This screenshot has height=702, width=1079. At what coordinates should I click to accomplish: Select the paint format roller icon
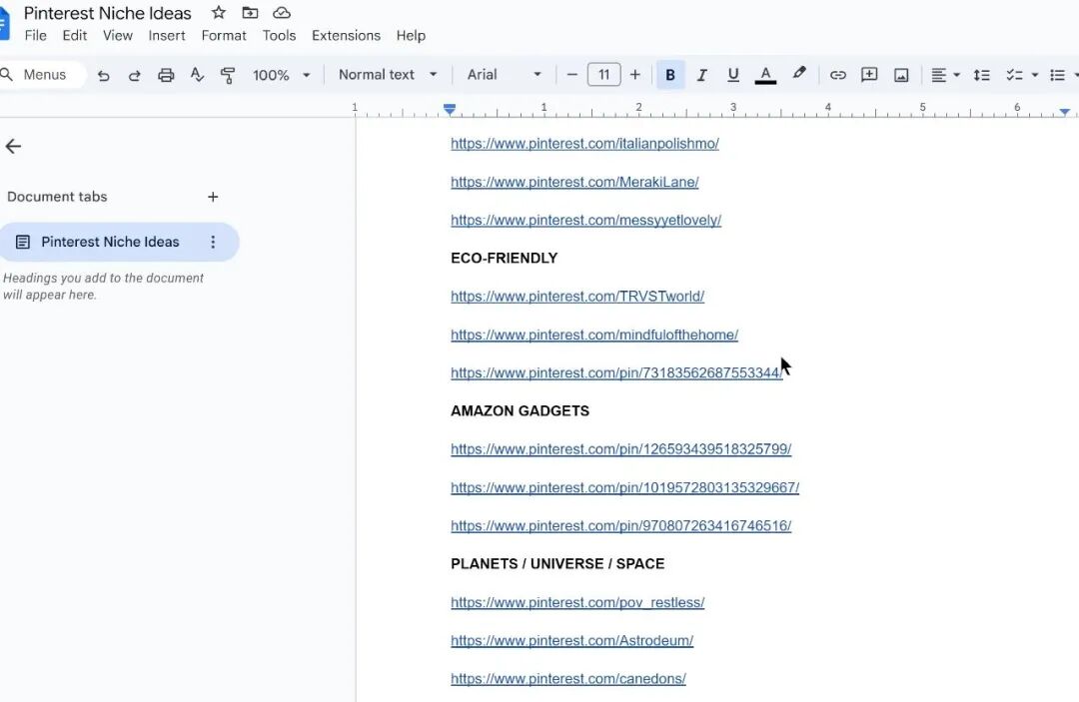click(x=228, y=75)
